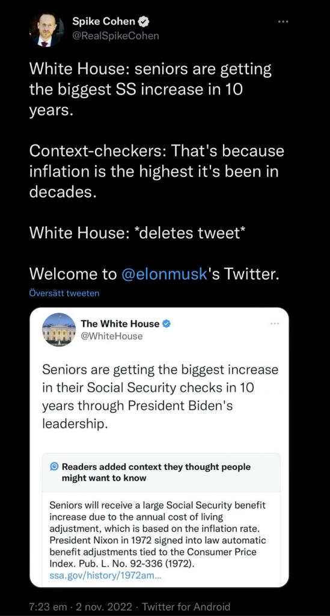Click The White House verified checkmark
Image resolution: width=330 pixels, height=616 pixels.
(x=167, y=324)
